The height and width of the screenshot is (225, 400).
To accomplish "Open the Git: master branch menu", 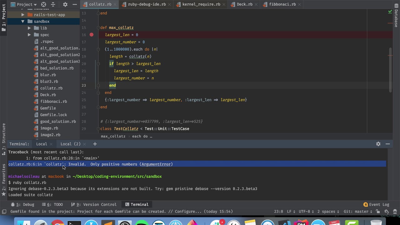I will (358, 212).
